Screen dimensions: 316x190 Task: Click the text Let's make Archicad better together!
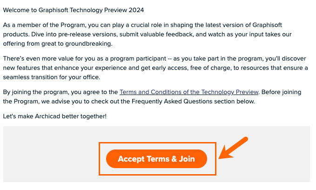click(54, 116)
